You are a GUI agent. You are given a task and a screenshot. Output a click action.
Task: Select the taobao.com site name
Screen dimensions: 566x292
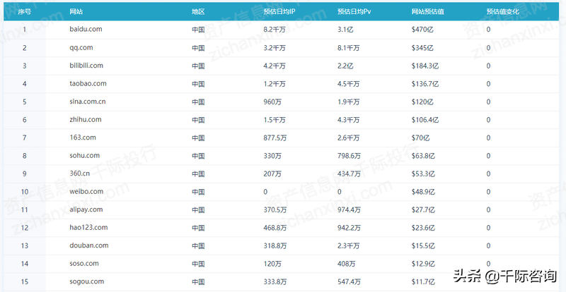pos(88,83)
